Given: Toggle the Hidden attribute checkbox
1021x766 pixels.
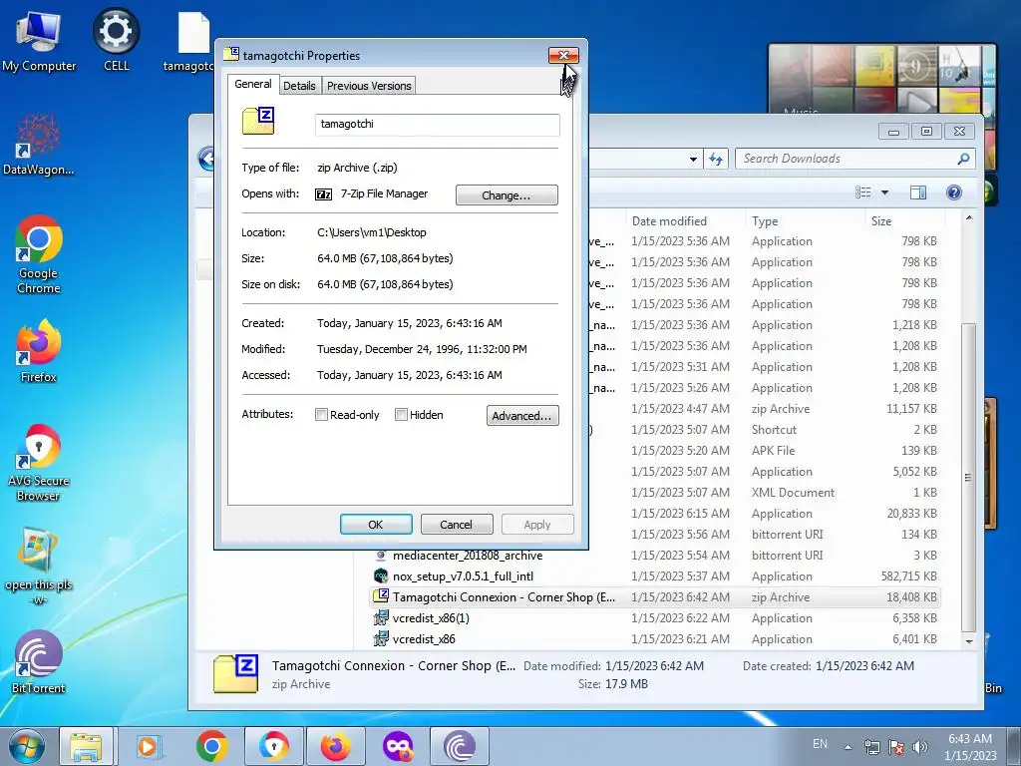Looking at the screenshot, I should coord(401,415).
